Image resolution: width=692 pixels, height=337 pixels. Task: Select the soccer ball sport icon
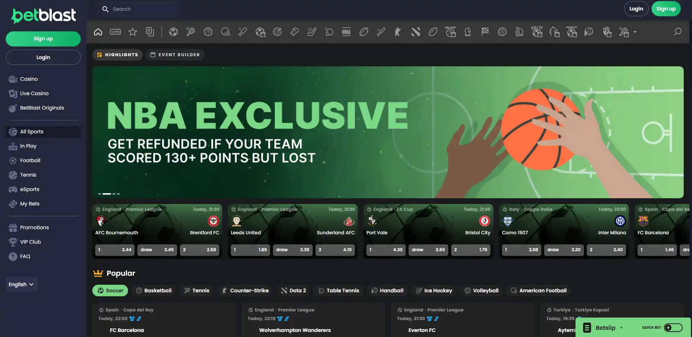173,32
